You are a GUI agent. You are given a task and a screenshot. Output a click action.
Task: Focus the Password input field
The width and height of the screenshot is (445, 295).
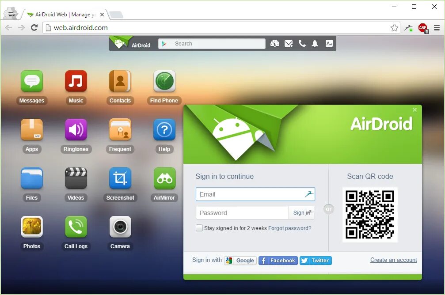(x=242, y=213)
